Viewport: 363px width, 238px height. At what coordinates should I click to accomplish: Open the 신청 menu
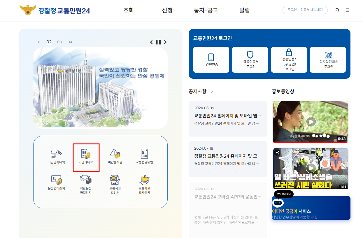167,10
